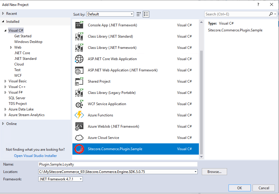
Task: Open the dialog help question mark
Action: (x=258, y=5)
